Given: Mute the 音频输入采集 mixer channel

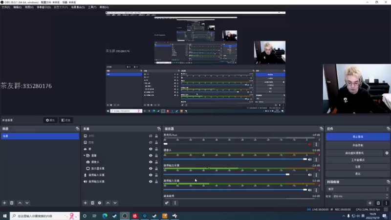Looking at the screenshot, I should pos(310,190).
